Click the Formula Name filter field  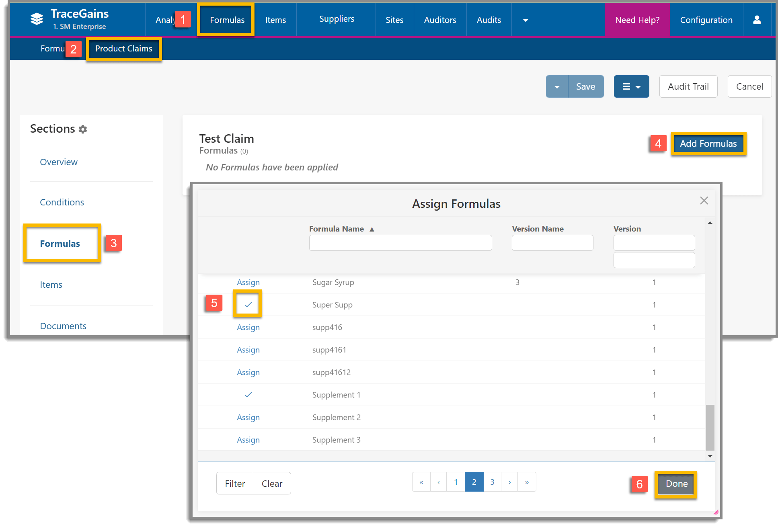[400, 243]
